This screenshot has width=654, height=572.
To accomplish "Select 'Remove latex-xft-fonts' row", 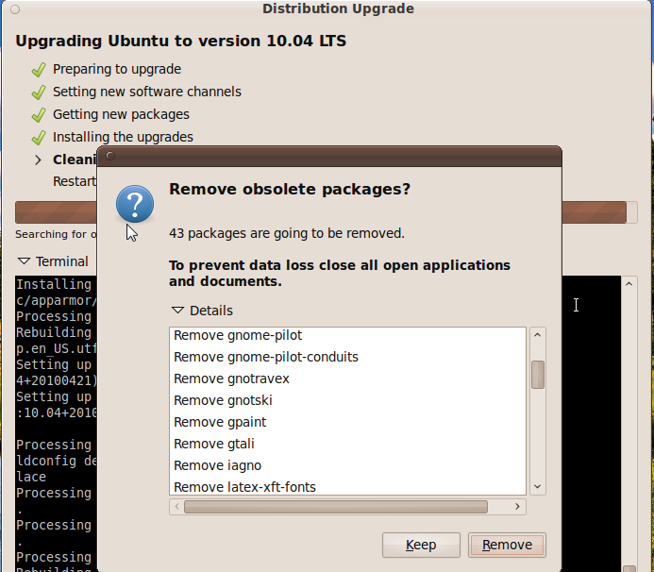I will [347, 486].
